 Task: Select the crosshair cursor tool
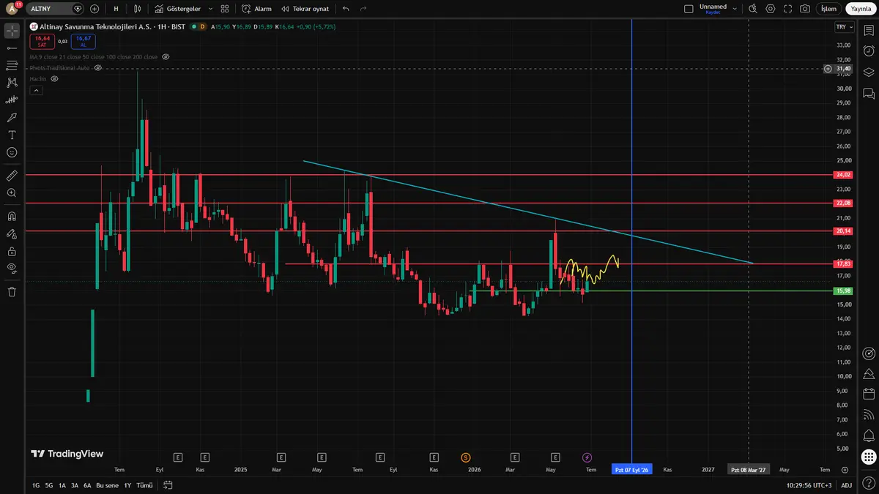[12, 30]
